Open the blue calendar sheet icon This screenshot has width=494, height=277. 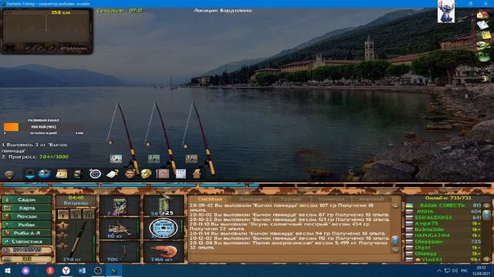pos(181,174)
